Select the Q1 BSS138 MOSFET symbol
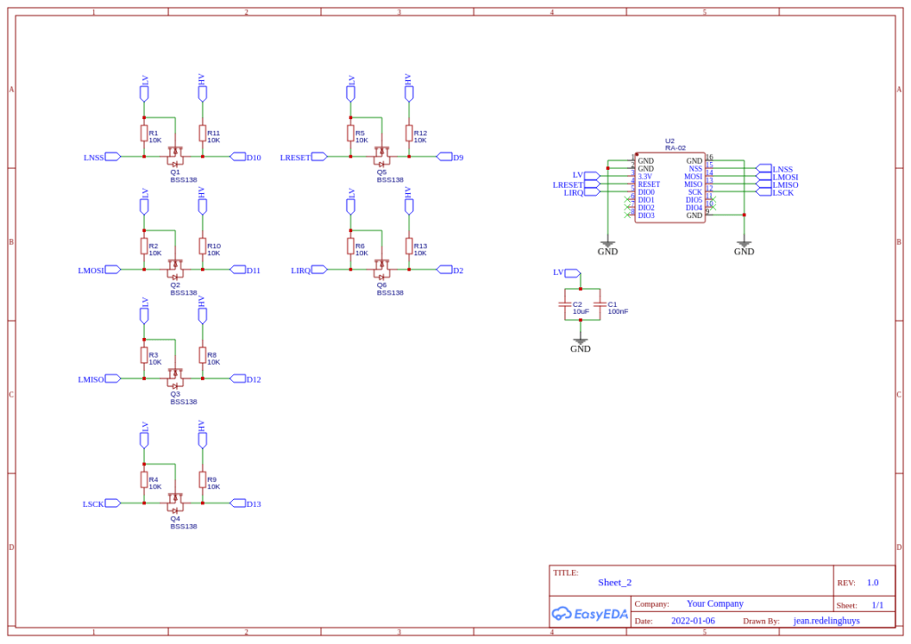Screen dimensions: 911x644 coord(175,157)
